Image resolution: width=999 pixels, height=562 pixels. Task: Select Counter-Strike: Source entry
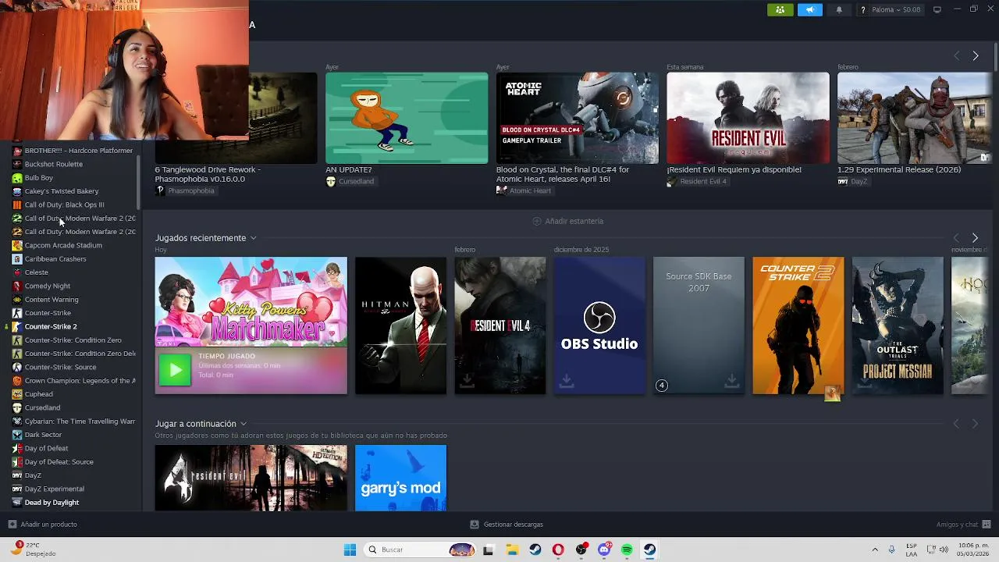[x=60, y=367]
